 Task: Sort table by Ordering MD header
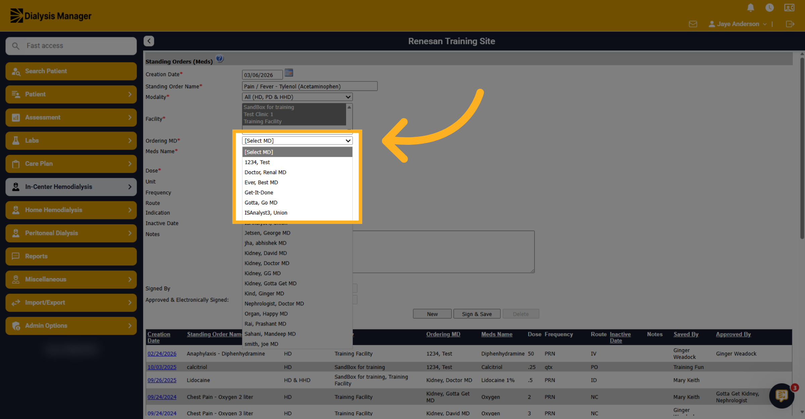(x=443, y=334)
